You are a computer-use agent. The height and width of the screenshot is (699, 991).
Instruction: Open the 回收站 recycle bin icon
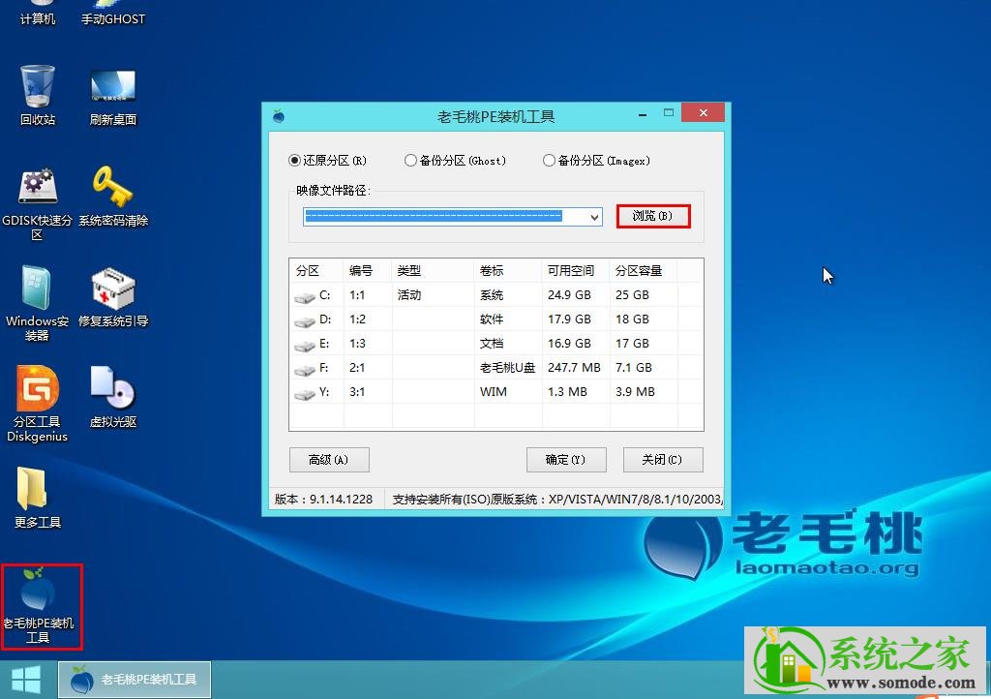[x=38, y=95]
